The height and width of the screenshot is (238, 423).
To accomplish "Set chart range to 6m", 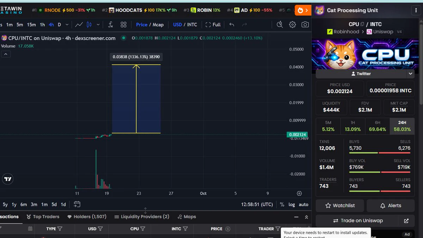I will (x=23, y=205).
